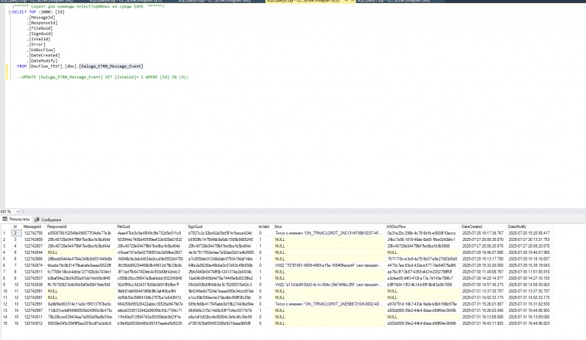586x340 pixels.
Task: Click the Сообщения tab icon
Action: pos(37,220)
